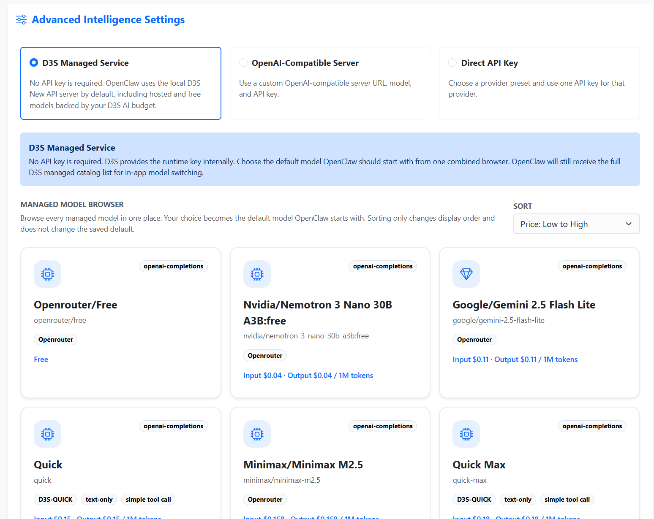Screen dimensions: 654x519
Task: Select the D3S Managed Service radio button
Action: pos(34,63)
